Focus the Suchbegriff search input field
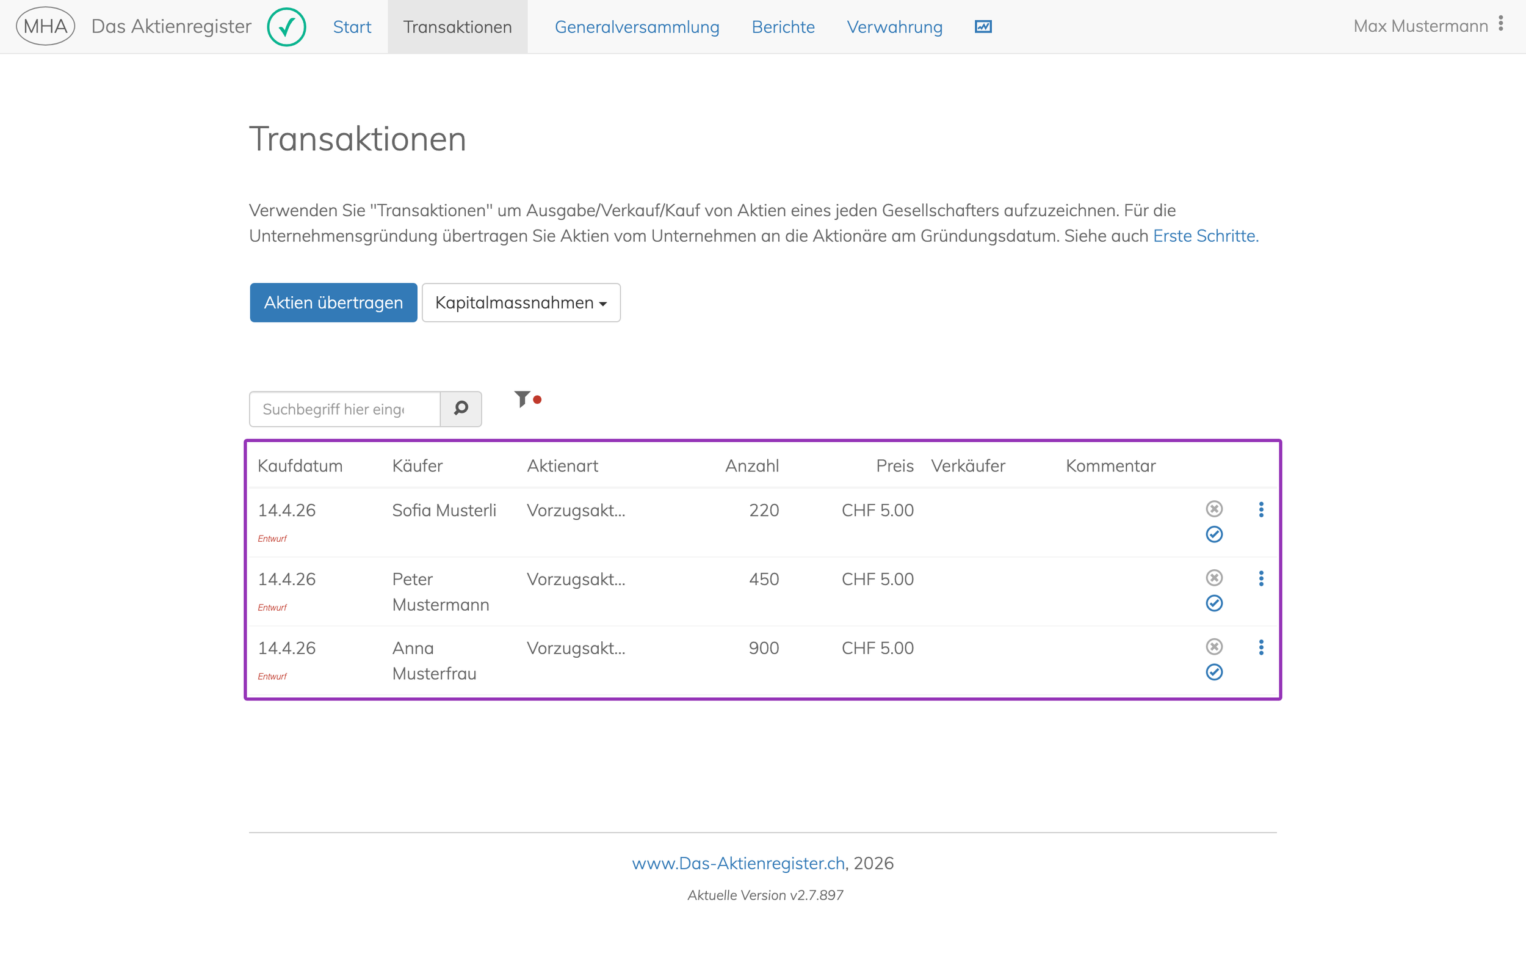 (x=345, y=409)
